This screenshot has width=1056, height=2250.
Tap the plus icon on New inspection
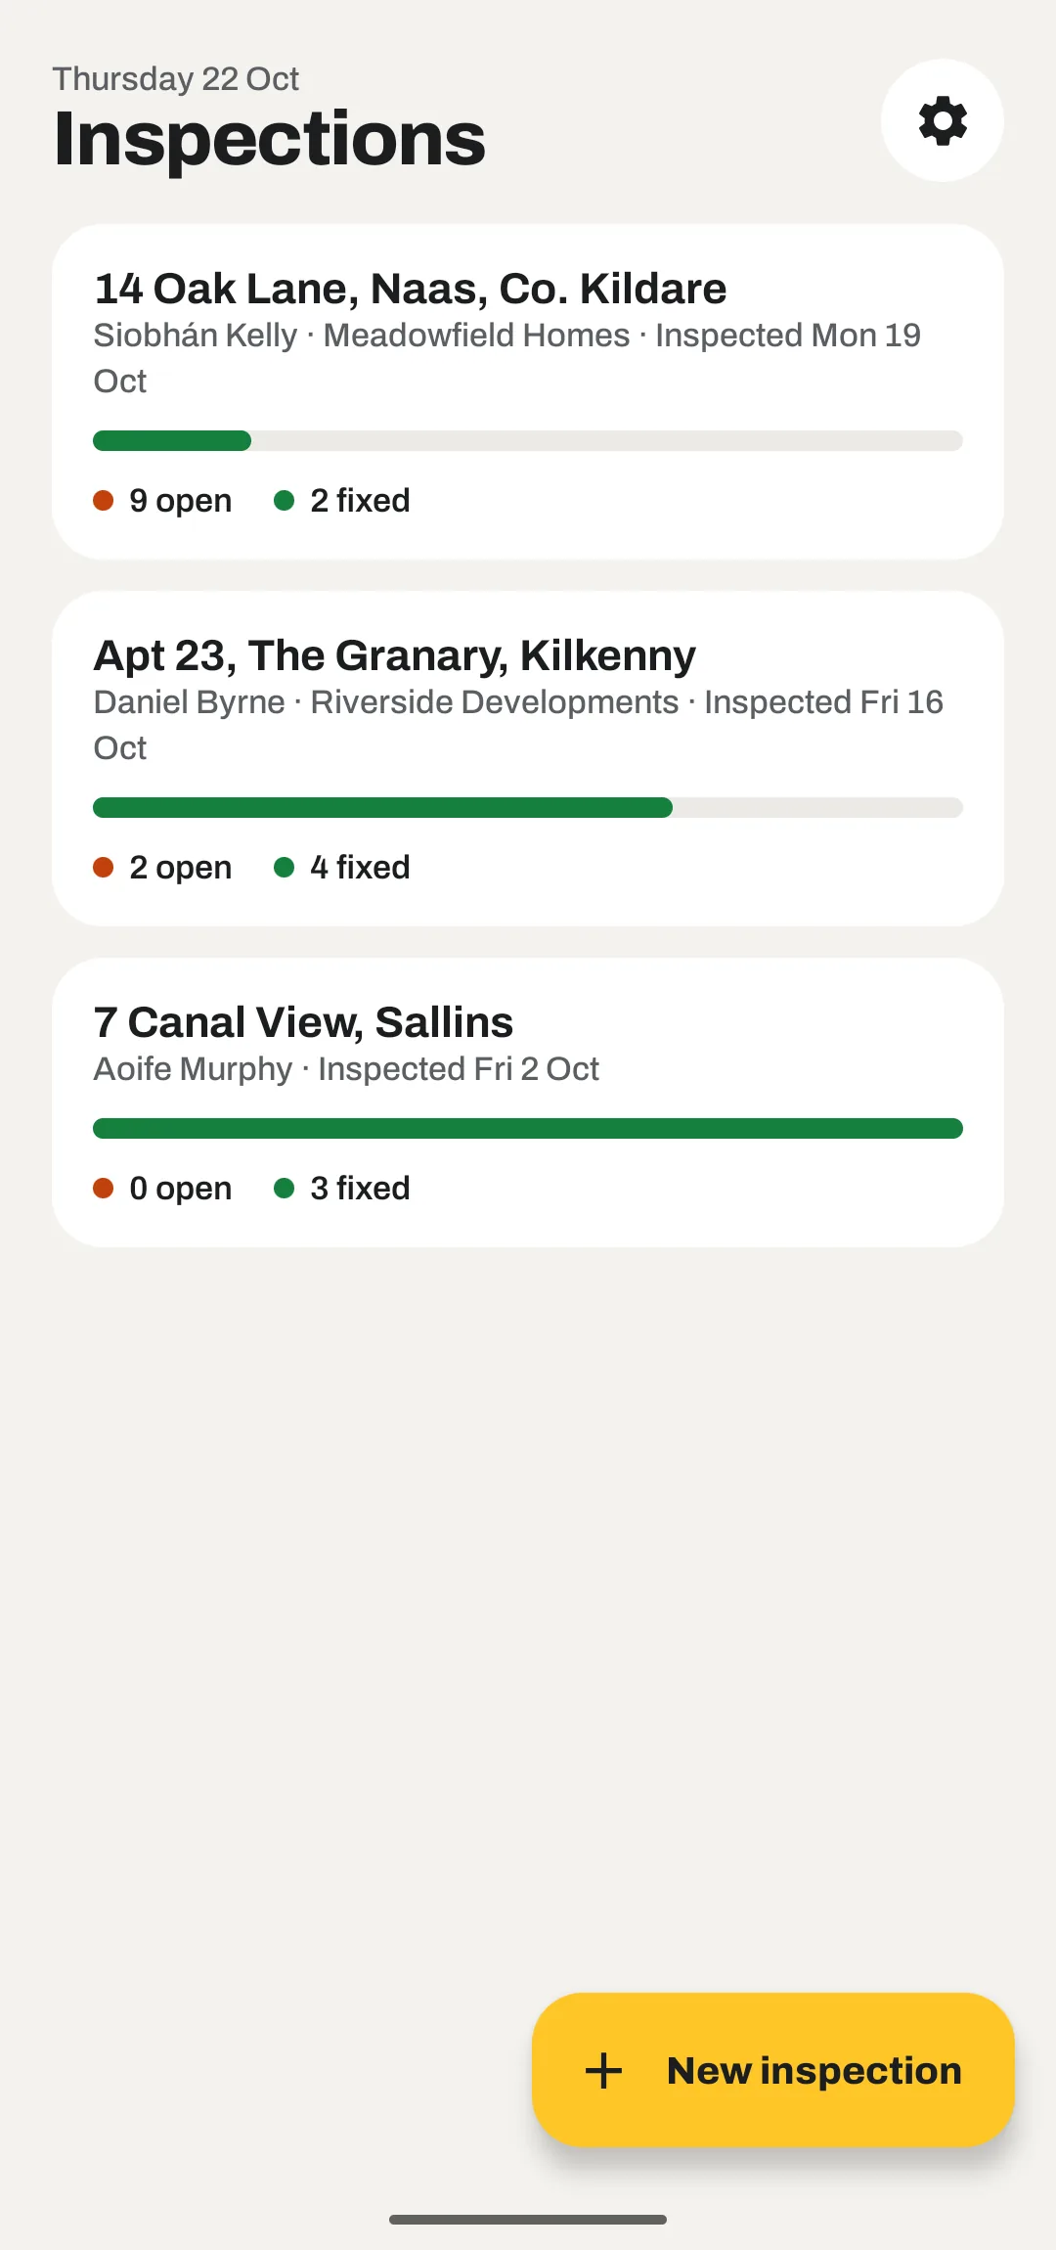pos(603,2070)
